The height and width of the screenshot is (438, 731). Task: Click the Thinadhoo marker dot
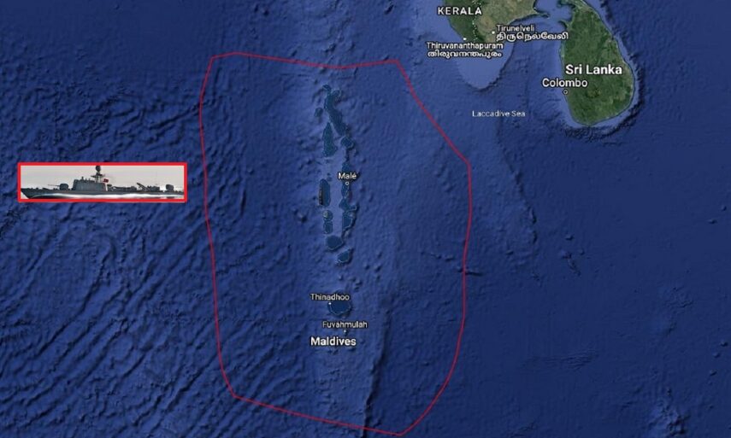coord(330,303)
